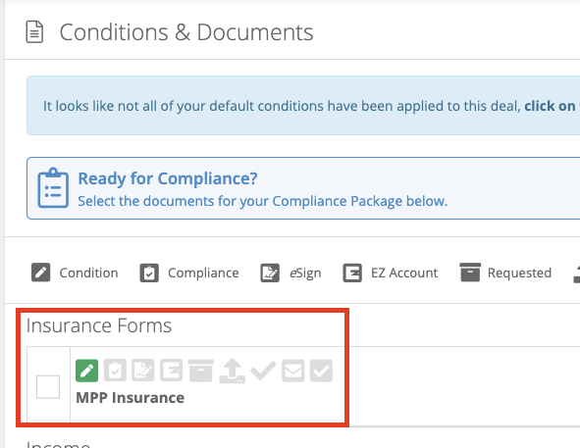Image resolution: width=580 pixels, height=448 pixels.
Task: Click the Condition legend pencil icon
Action: point(40,273)
